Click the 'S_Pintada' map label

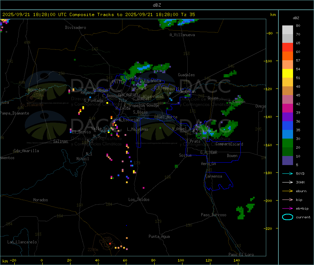click(x=93, y=101)
